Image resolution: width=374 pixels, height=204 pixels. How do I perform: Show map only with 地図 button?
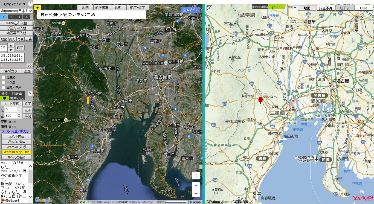click(x=4, y=39)
